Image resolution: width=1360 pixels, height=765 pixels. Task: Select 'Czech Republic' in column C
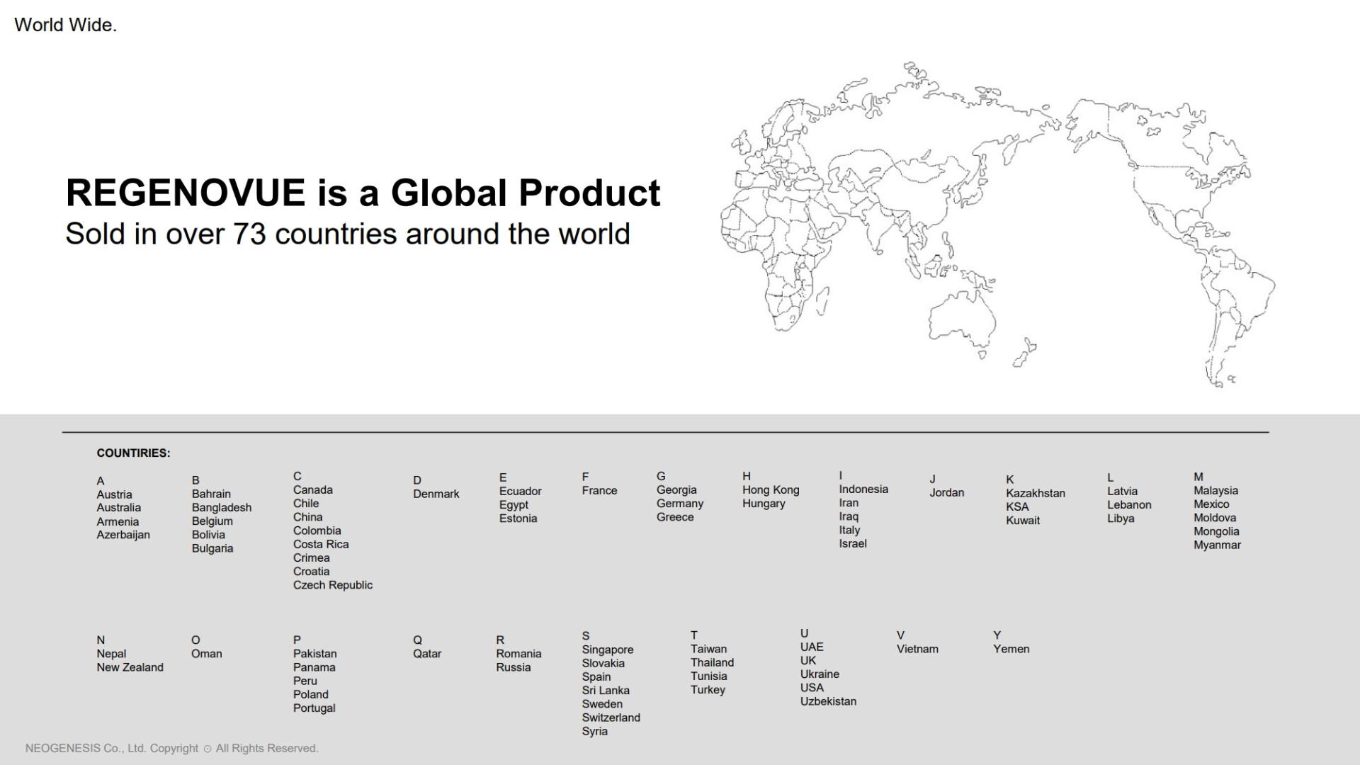tap(333, 585)
